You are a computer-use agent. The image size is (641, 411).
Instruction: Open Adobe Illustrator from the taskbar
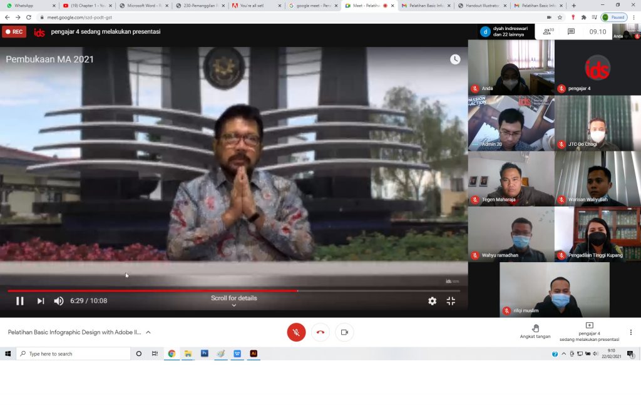pyautogui.click(x=254, y=353)
